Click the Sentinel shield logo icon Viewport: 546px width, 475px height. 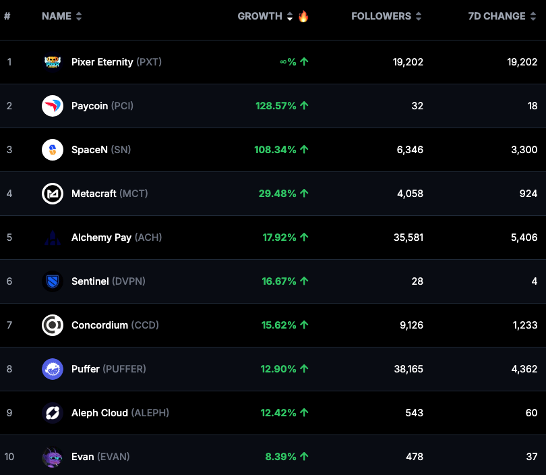coord(53,281)
